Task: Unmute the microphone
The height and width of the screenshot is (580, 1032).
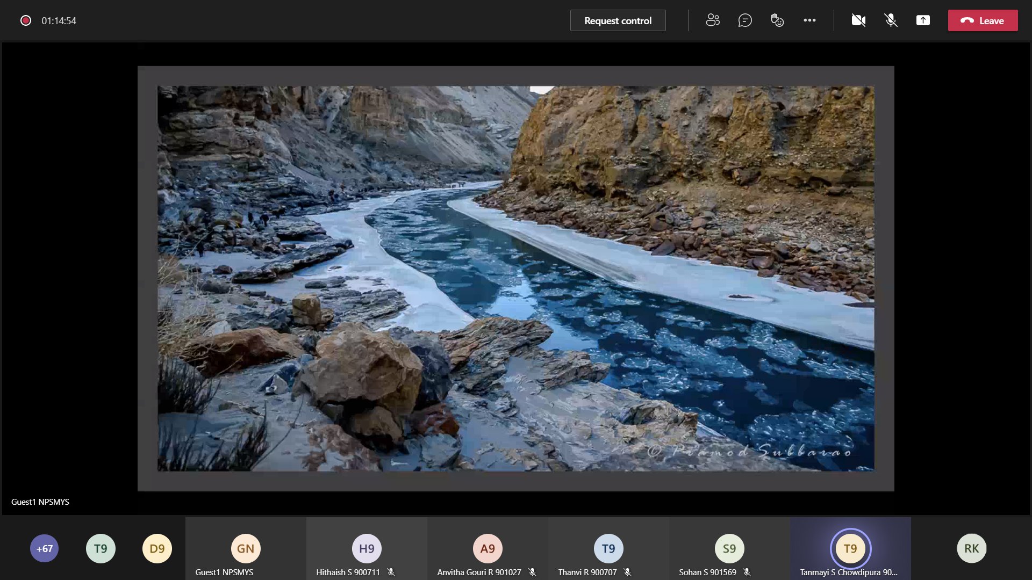Action: (x=891, y=20)
